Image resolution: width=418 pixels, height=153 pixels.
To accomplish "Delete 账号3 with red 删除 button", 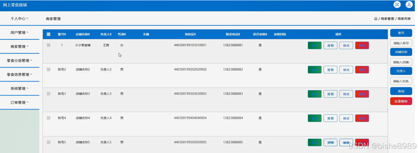I will click(x=362, y=94).
